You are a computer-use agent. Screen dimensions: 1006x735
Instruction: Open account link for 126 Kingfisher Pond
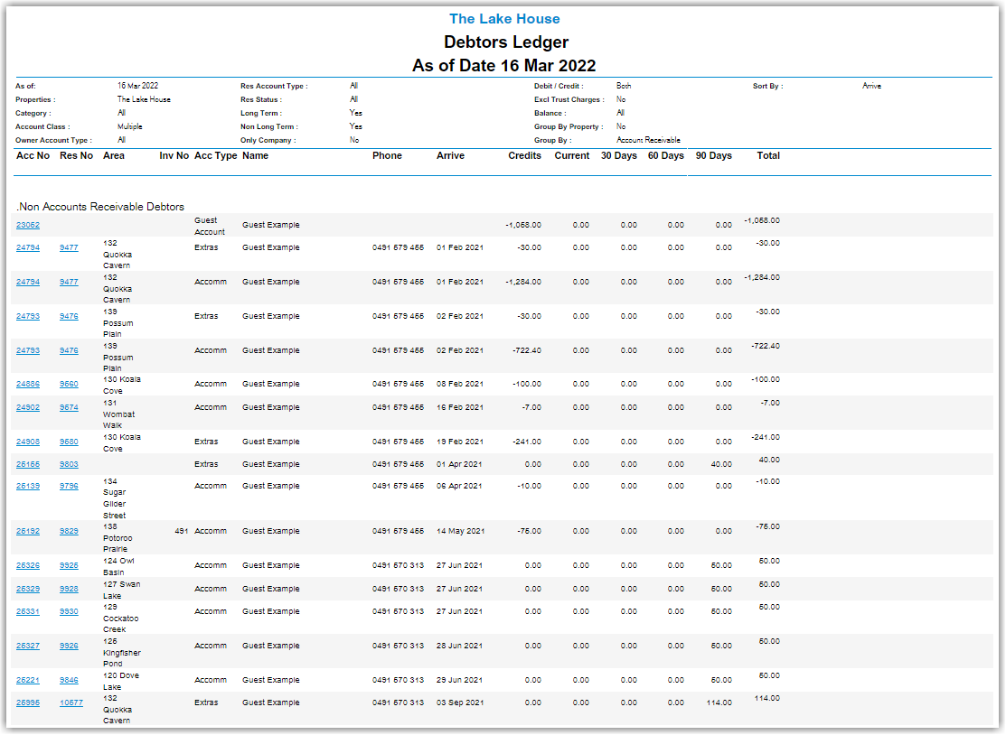(28, 646)
